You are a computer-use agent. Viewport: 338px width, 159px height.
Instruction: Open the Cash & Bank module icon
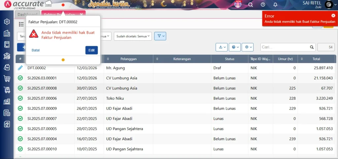tap(7, 56)
